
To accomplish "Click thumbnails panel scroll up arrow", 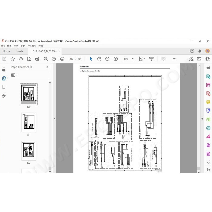I will pos(50,82).
